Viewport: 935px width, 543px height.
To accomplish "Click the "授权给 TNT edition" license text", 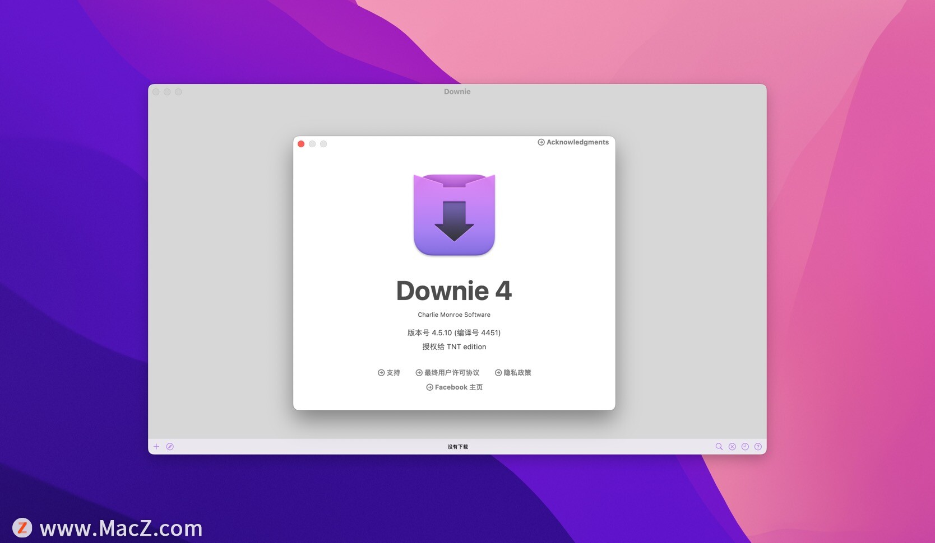I will coord(454,347).
